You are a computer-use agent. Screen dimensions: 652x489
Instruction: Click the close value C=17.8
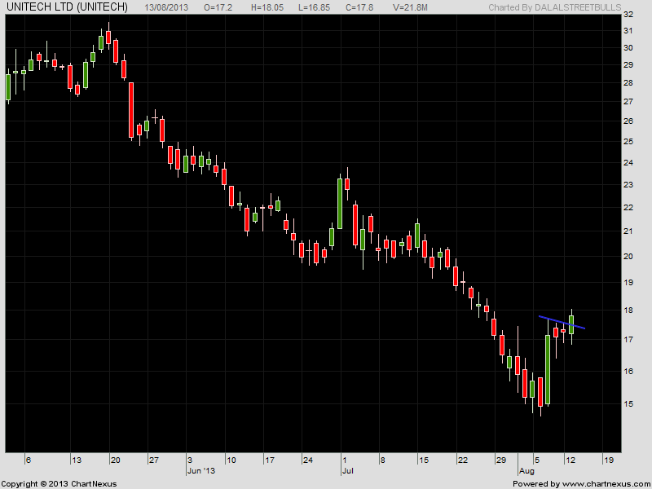[x=359, y=7]
